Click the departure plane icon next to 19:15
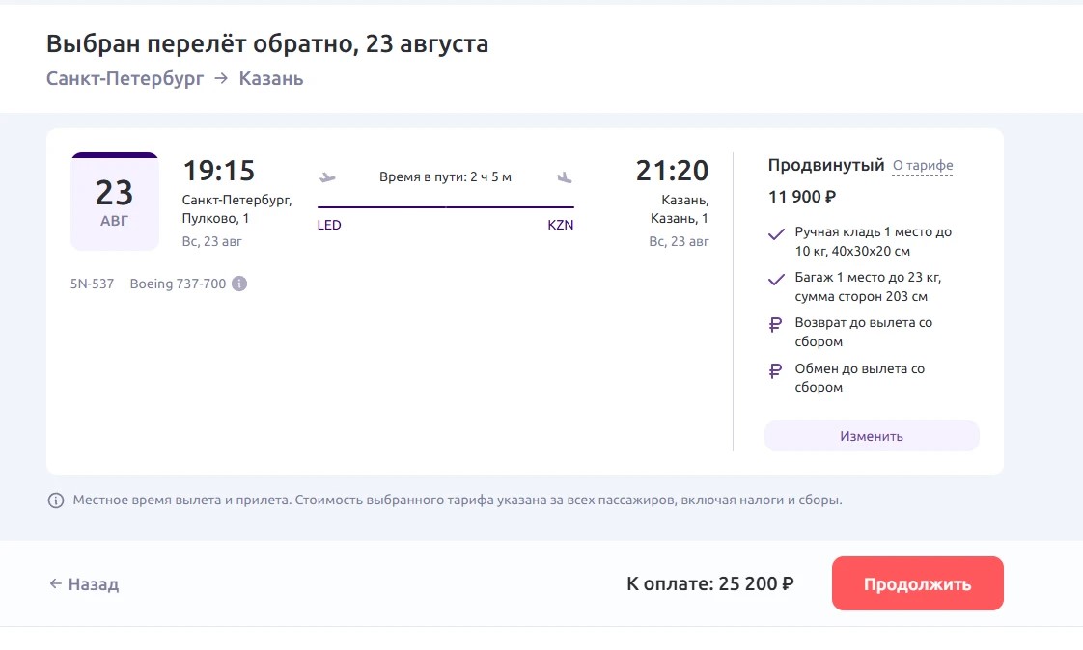Screen dimensions: 1083x650 point(327,177)
